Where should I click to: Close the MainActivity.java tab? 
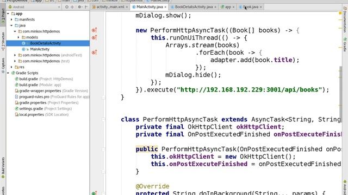[x=165, y=7]
